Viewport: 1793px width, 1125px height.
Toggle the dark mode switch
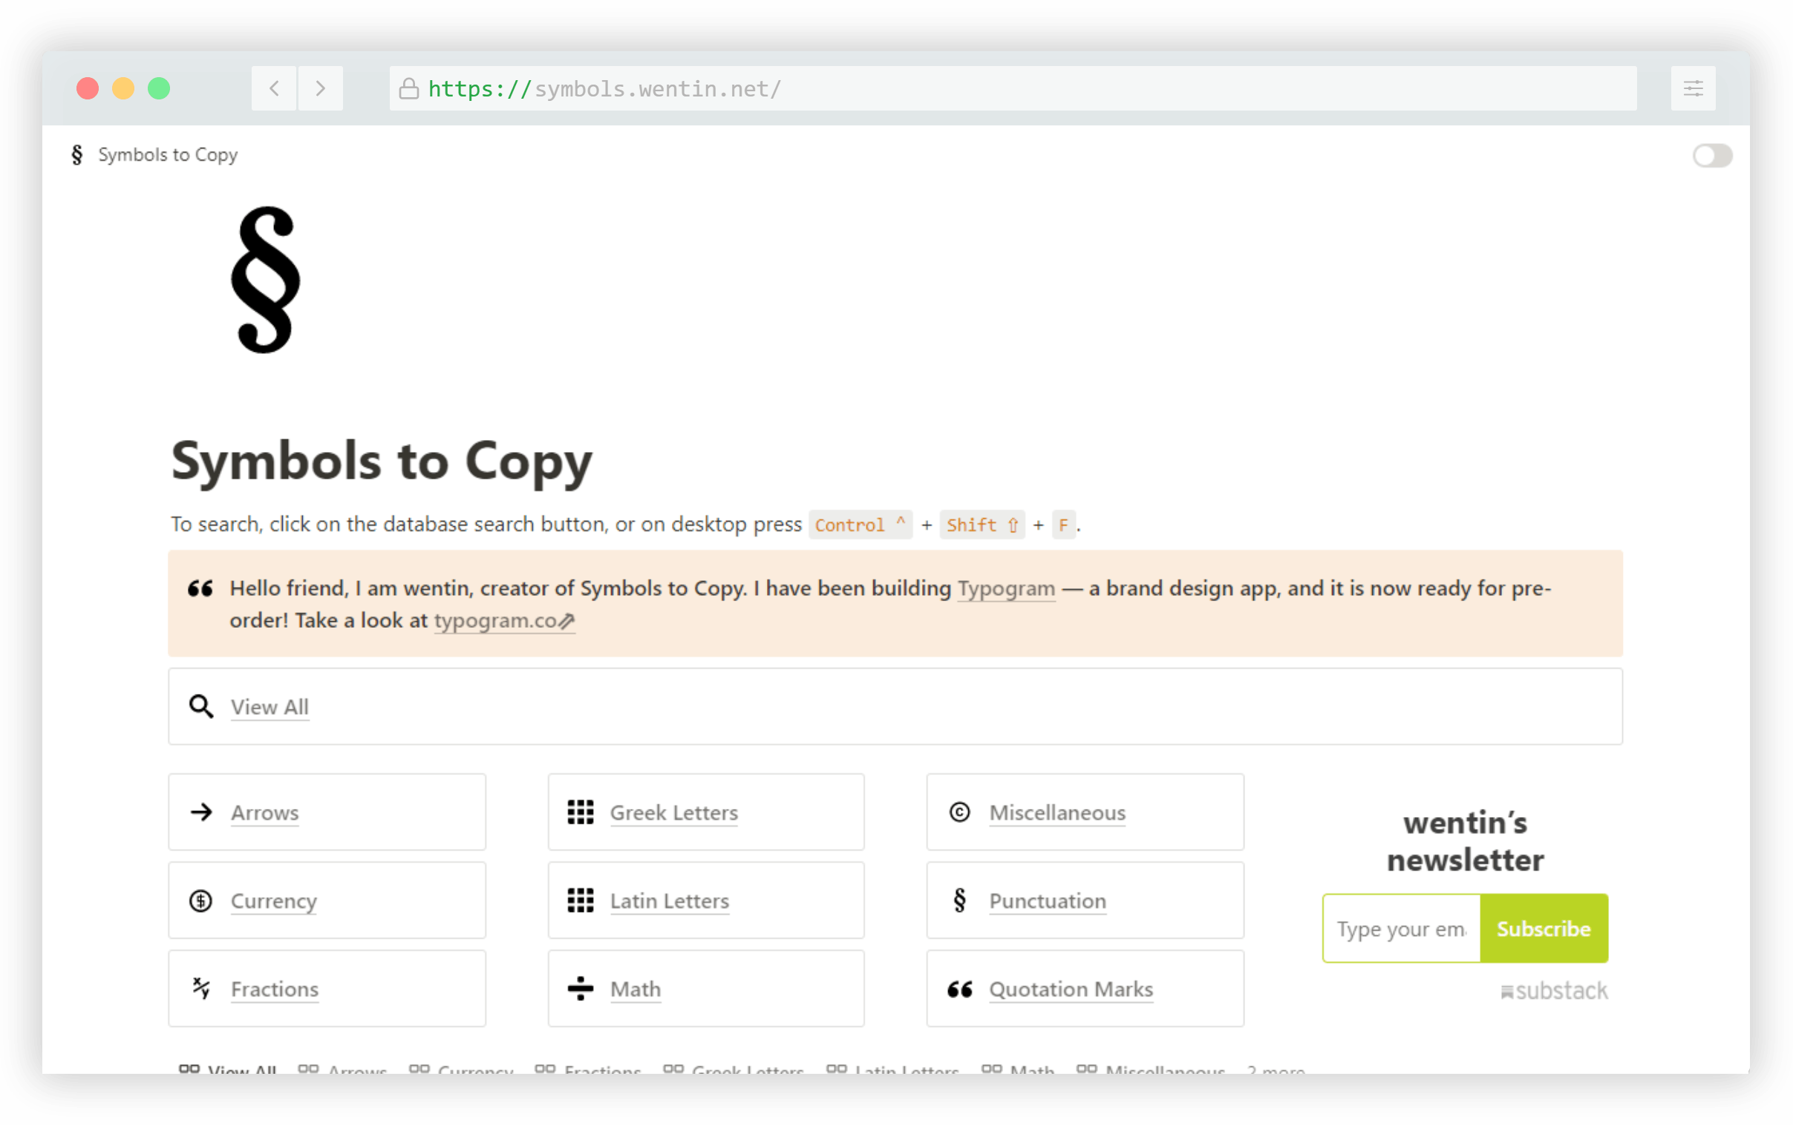1712,156
